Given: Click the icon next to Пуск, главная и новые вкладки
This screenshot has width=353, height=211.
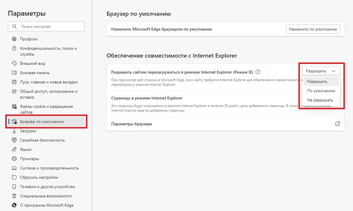Looking at the screenshot, I should pyautogui.click(x=14, y=82).
